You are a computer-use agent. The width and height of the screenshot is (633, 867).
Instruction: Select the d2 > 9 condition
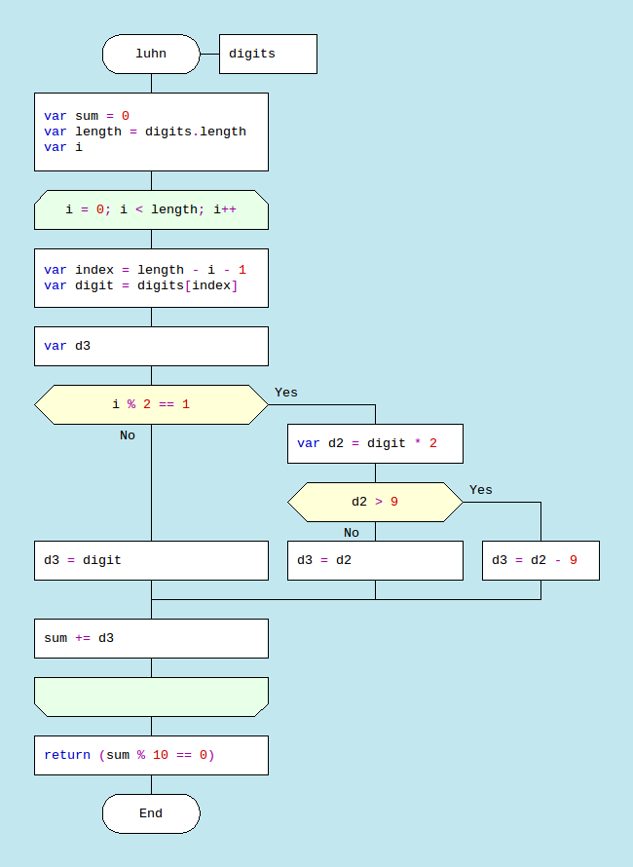point(375,502)
